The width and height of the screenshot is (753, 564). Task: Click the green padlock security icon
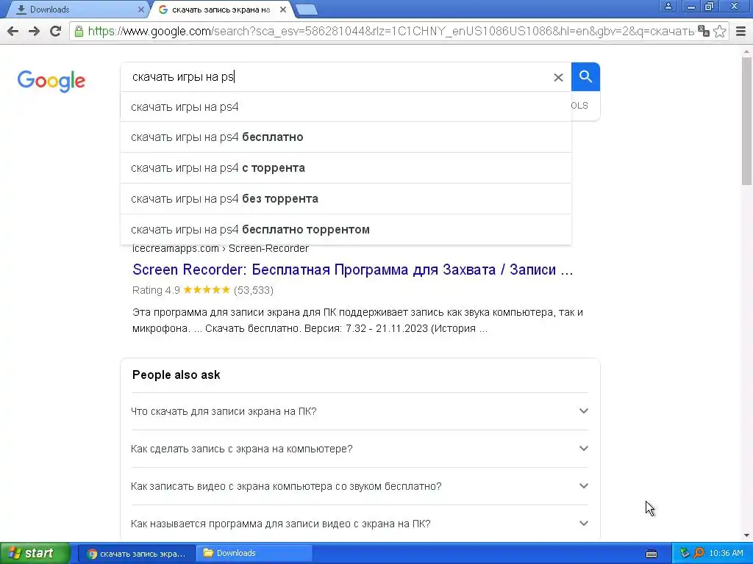pyautogui.click(x=79, y=32)
